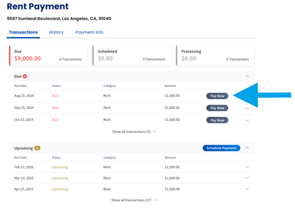Show all transactions (3) in Due
This screenshot has height=217, width=295.
tap(134, 131)
